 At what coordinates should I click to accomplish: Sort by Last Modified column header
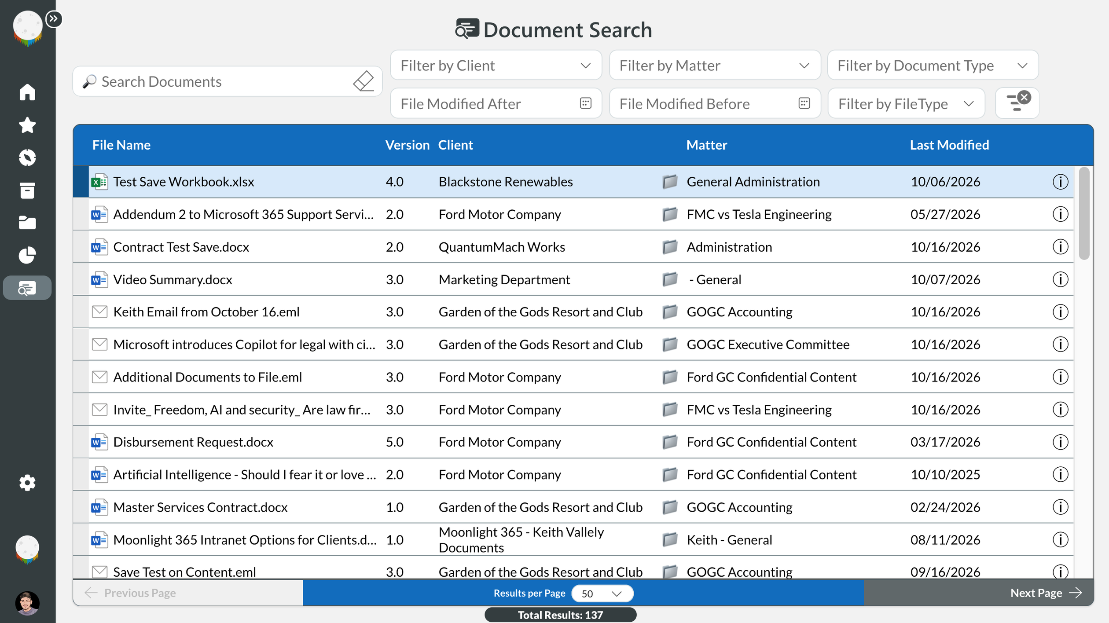pyautogui.click(x=949, y=145)
